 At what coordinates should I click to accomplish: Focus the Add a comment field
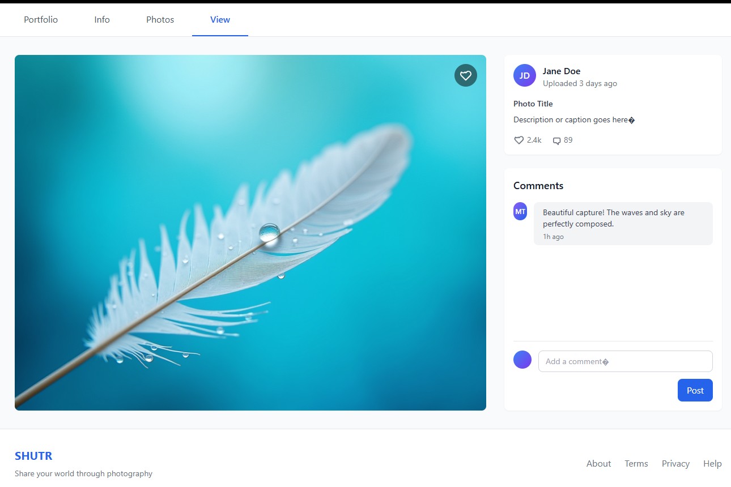pos(626,361)
